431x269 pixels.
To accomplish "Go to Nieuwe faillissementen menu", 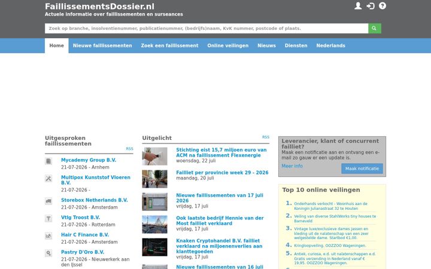I will point(102,45).
